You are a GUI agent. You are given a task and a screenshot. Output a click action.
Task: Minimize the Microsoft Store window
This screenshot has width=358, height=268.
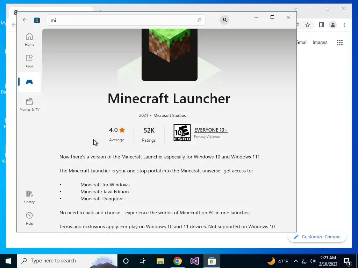[x=256, y=17]
